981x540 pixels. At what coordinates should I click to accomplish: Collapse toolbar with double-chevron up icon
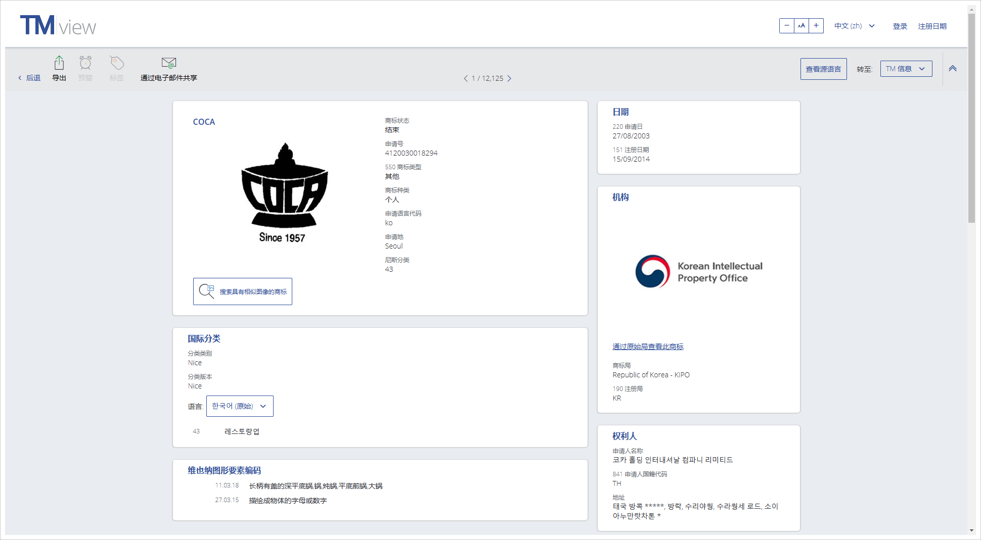click(x=953, y=69)
